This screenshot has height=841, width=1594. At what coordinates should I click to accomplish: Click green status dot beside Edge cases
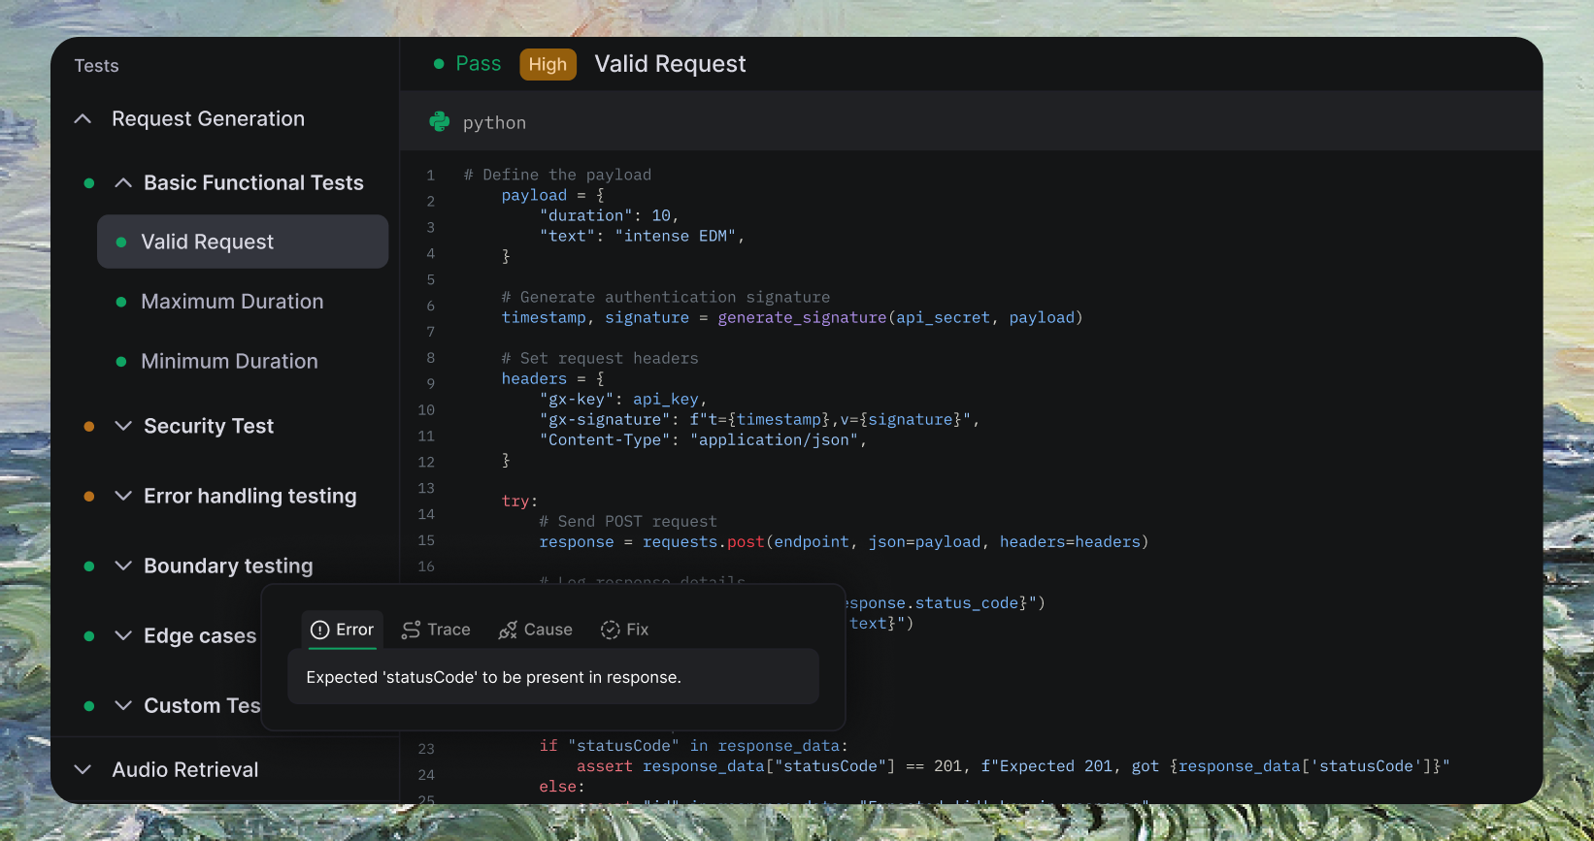(x=89, y=636)
